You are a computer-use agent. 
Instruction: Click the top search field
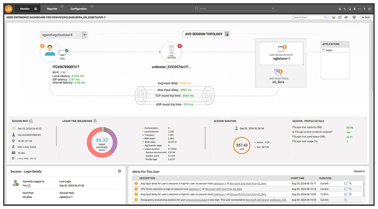point(236,9)
